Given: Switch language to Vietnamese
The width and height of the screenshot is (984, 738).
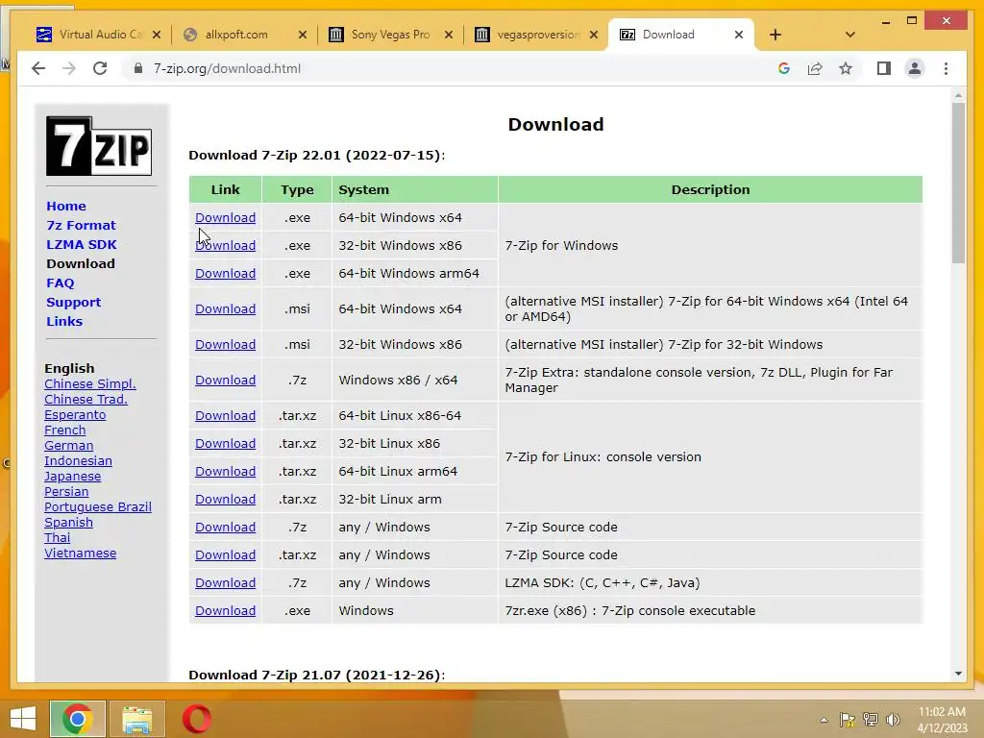Looking at the screenshot, I should (81, 553).
